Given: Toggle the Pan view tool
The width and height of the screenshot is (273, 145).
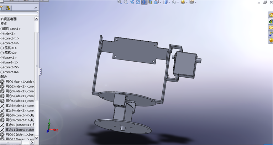Looking at the screenshot, I should click(144, 2).
